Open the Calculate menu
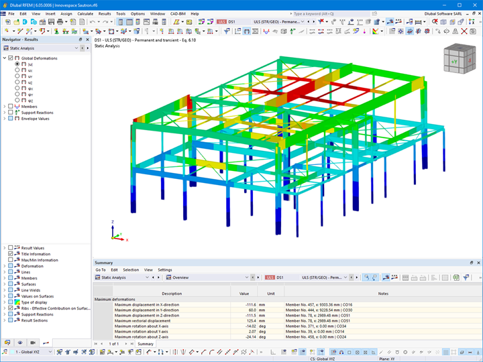The height and width of the screenshot is (362, 483). (x=85, y=14)
